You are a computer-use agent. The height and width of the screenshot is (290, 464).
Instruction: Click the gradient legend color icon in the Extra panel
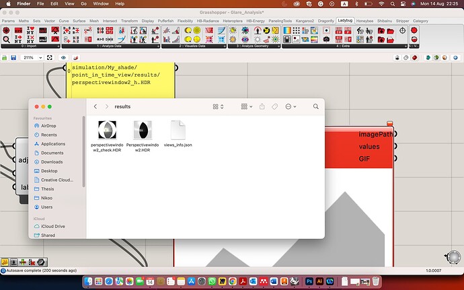(x=287, y=30)
